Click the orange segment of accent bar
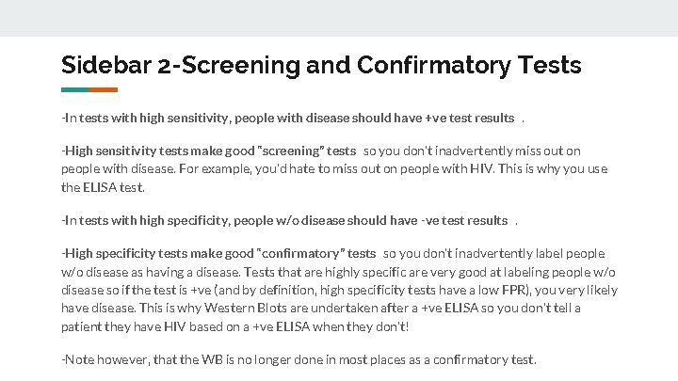 click(104, 90)
